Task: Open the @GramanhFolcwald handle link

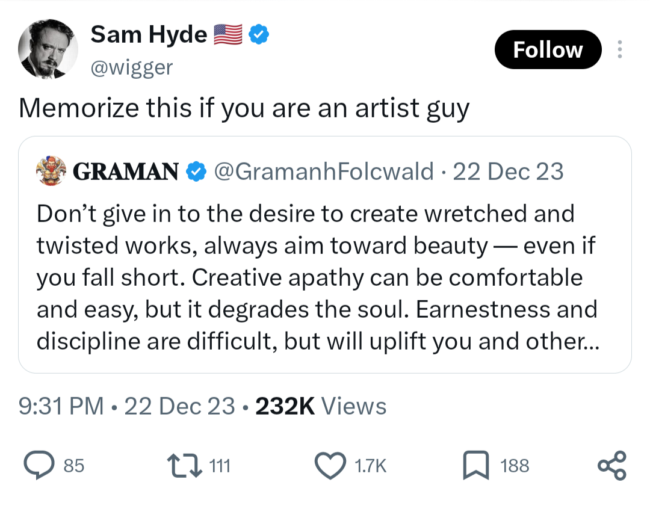Action: 324,171
